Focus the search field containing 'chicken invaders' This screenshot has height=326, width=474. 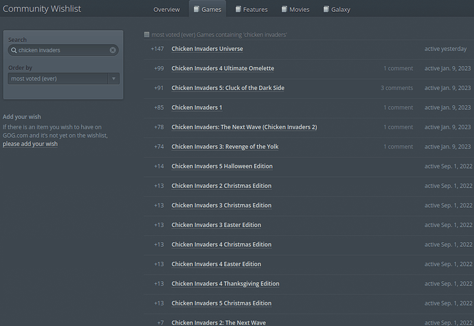pyautogui.click(x=63, y=50)
